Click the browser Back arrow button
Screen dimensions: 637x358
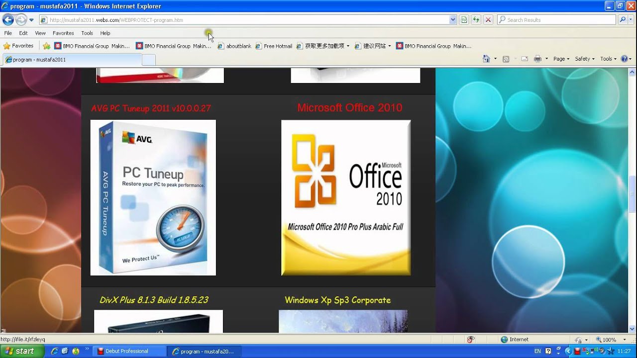point(8,20)
